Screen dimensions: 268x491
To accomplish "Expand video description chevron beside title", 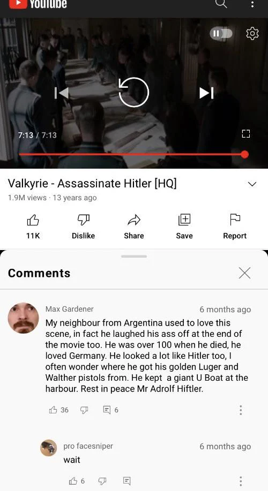I will pyautogui.click(x=252, y=184).
